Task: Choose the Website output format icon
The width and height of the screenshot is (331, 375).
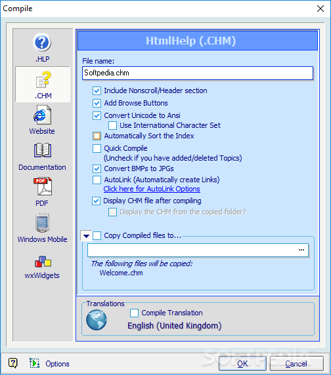Action: (43, 115)
